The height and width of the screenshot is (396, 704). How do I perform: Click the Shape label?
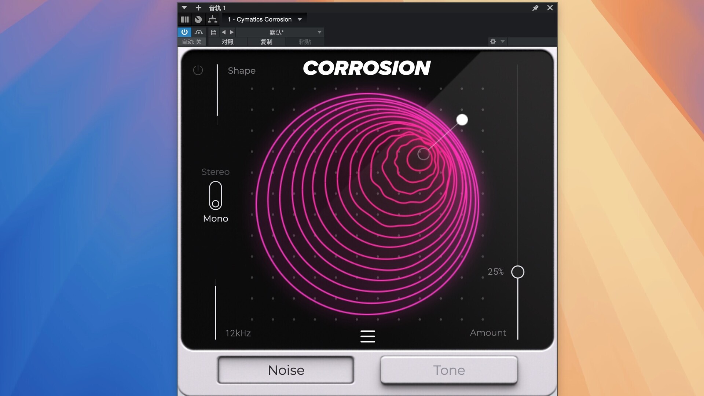point(242,71)
